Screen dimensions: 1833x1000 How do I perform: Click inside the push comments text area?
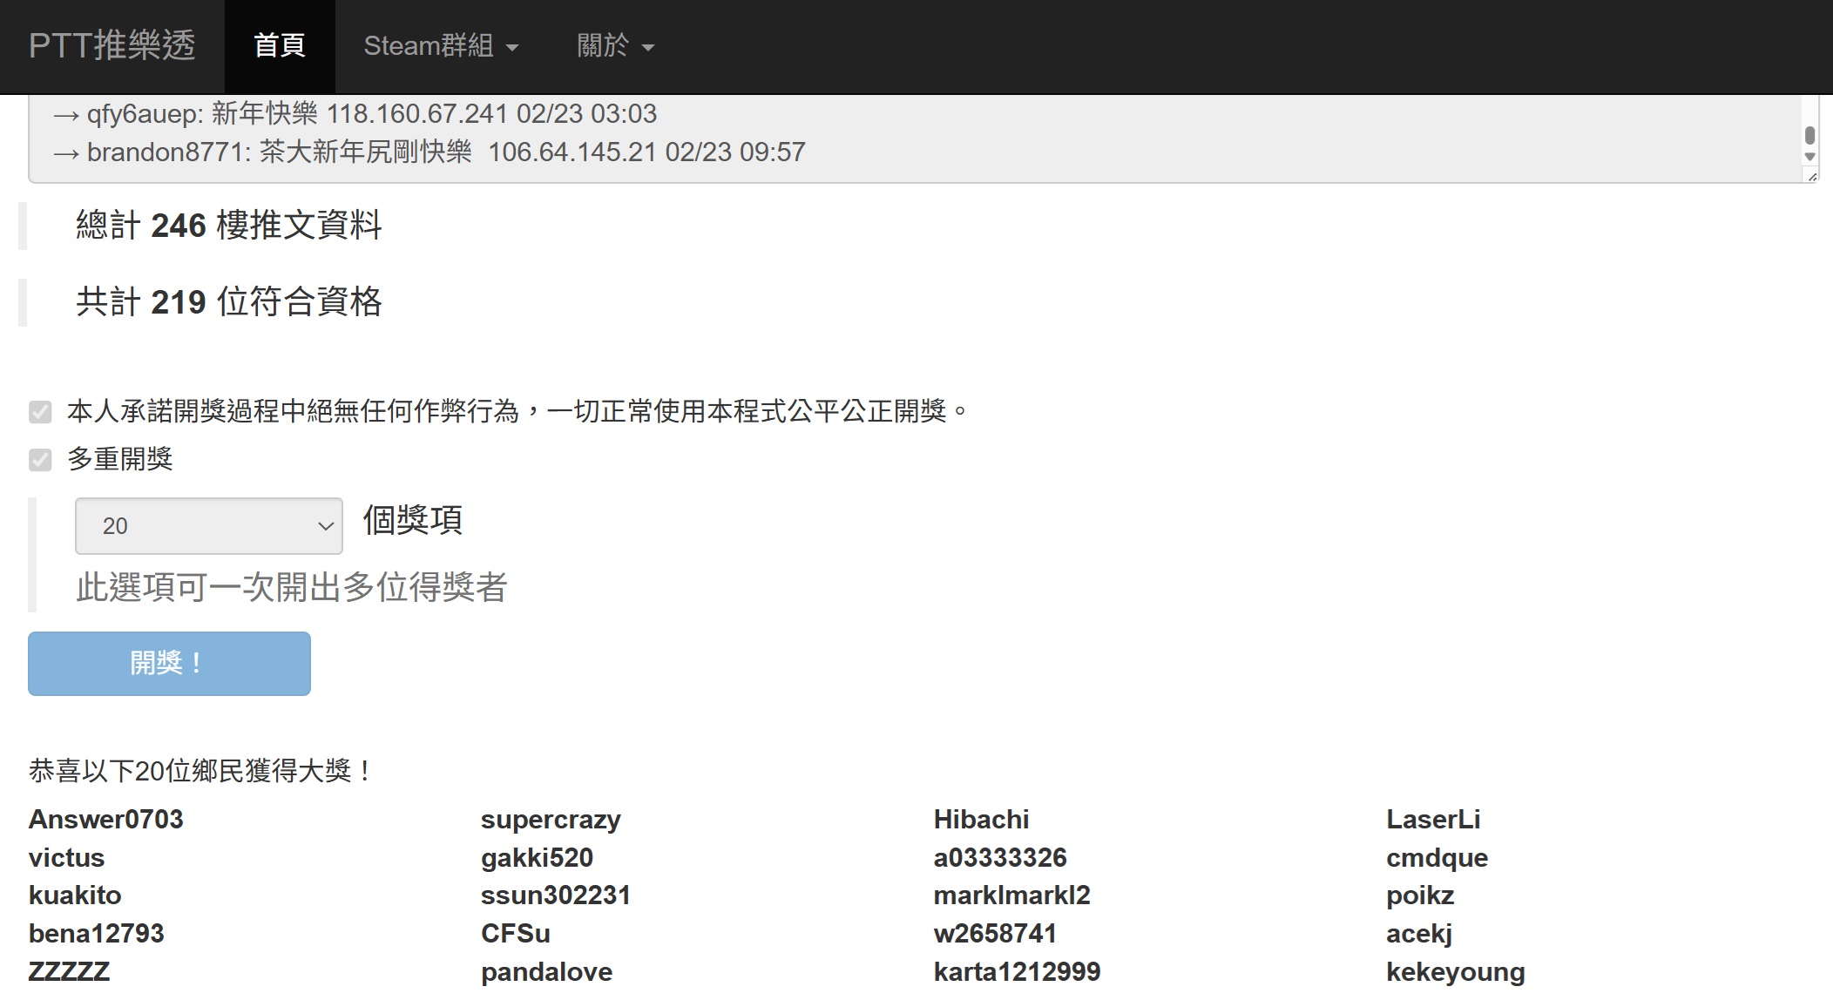click(x=1045, y=135)
